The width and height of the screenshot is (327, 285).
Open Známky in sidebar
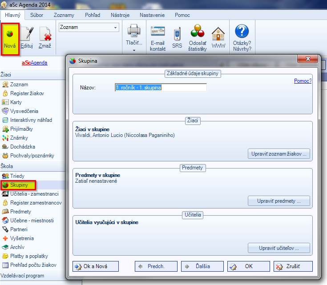pos(15,138)
